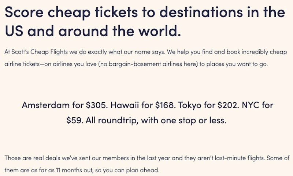The image size is (293, 176).
Task: Click the "to places you want to go." text
Action: (234, 64)
